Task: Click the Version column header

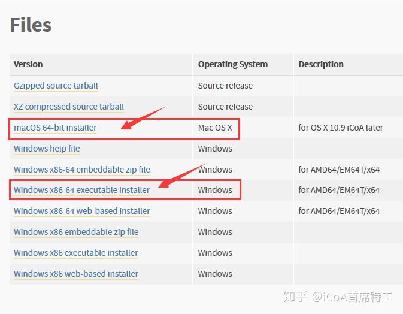Action: click(28, 64)
